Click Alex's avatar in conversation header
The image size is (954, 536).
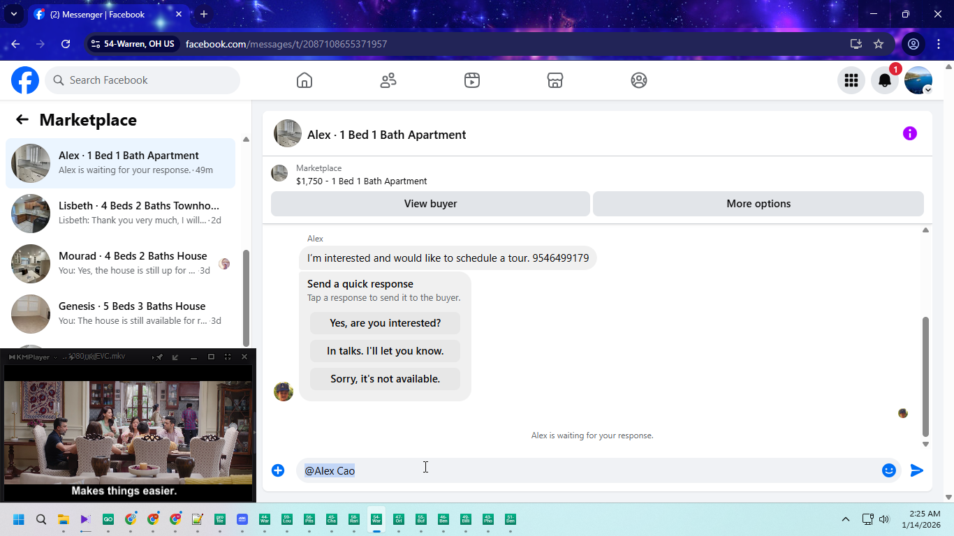pos(288,133)
